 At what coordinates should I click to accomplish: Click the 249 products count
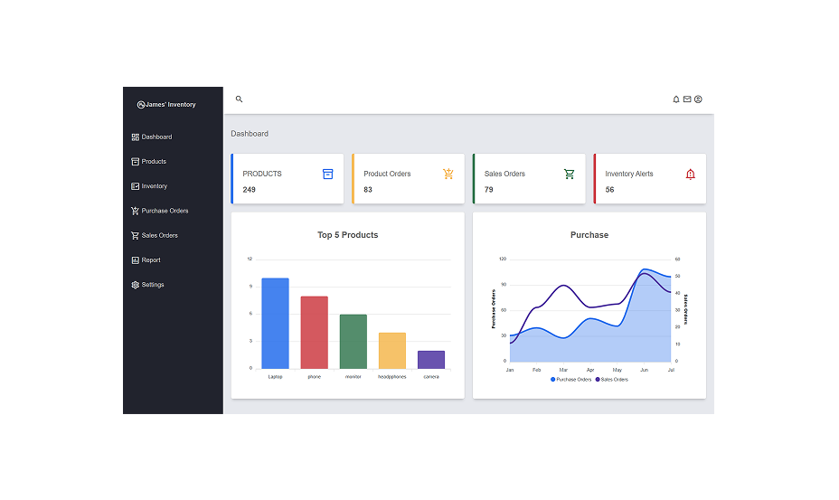pyautogui.click(x=249, y=190)
